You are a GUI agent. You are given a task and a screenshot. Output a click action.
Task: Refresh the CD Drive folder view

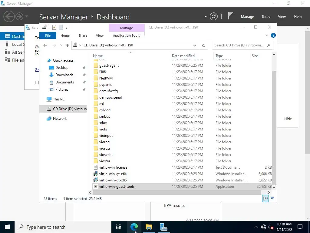(204, 46)
